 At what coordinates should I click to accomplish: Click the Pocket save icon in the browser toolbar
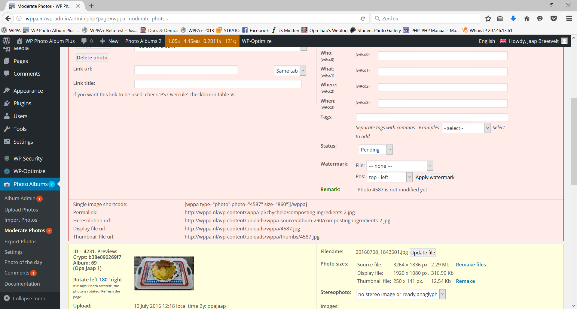tap(554, 18)
